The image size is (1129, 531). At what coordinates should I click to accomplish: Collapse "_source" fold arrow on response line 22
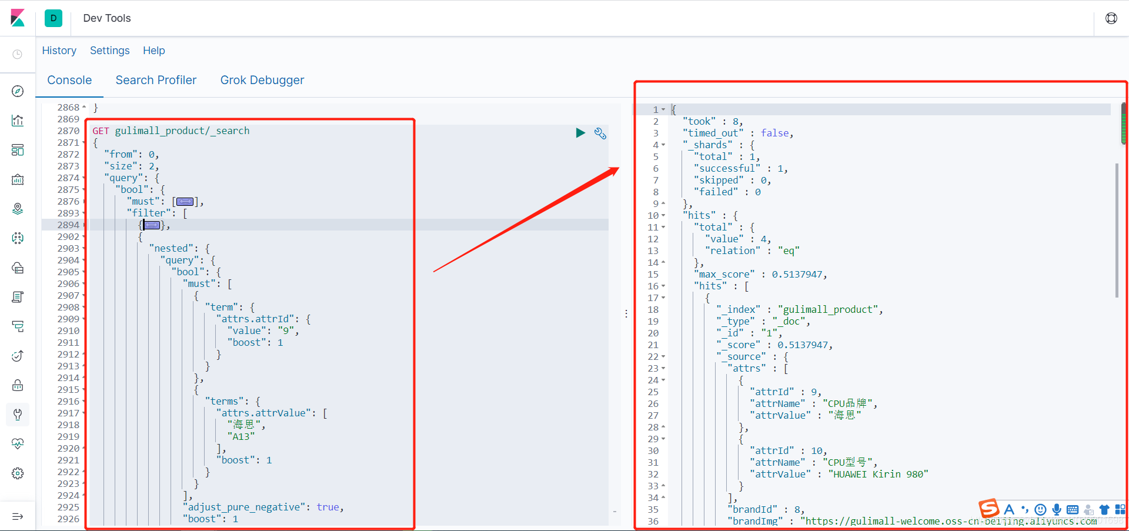663,357
